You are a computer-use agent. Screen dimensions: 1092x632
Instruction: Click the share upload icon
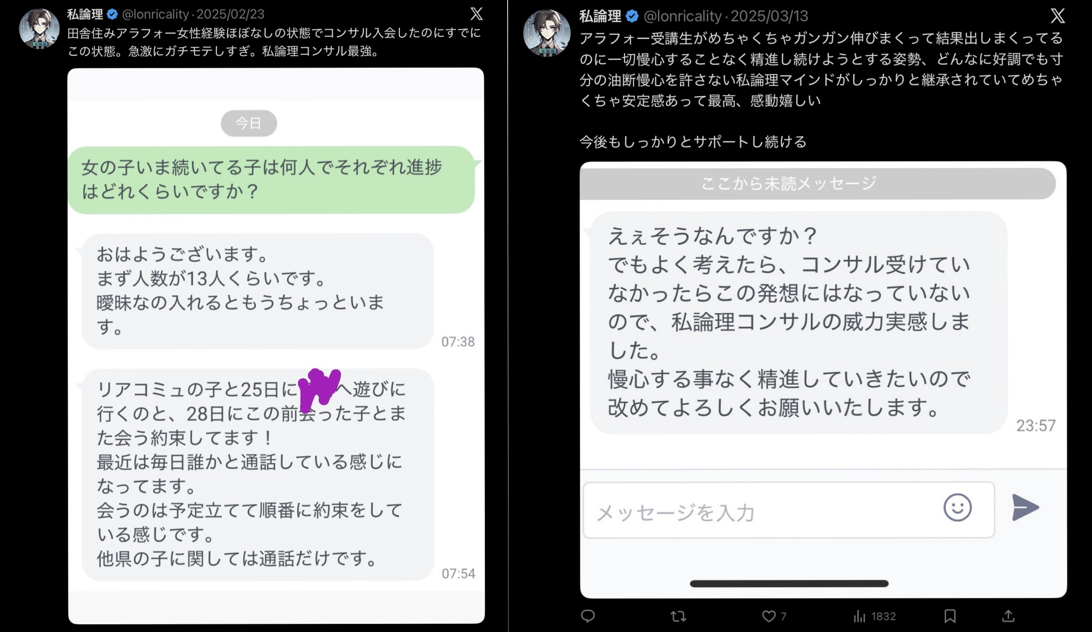pos(1008,616)
